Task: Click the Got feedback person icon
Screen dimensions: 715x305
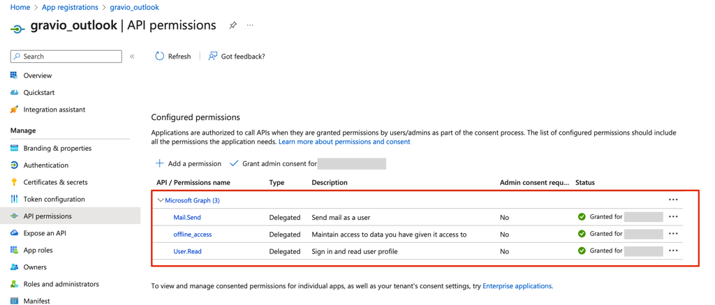Action: click(x=212, y=56)
